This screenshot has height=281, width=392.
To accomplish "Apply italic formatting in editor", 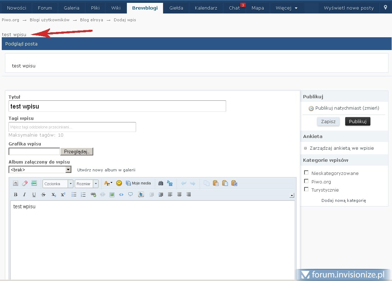I will (x=24, y=194).
